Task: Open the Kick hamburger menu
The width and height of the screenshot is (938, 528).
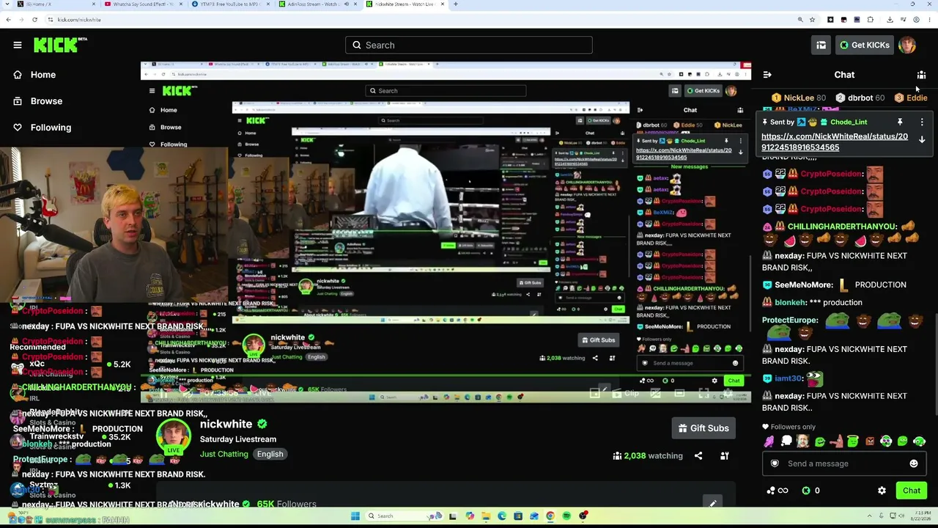Action: (18, 45)
